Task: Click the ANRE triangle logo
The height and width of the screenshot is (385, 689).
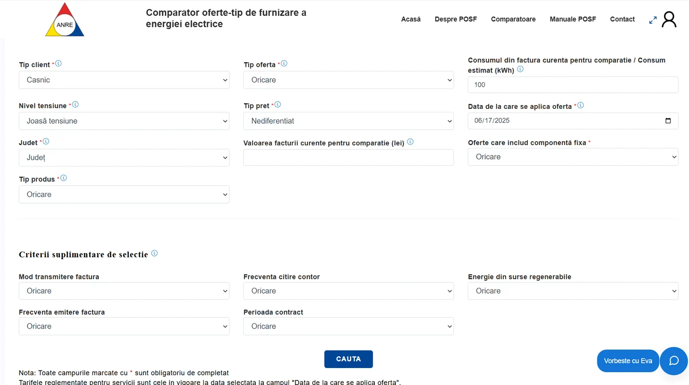Action: (65, 20)
